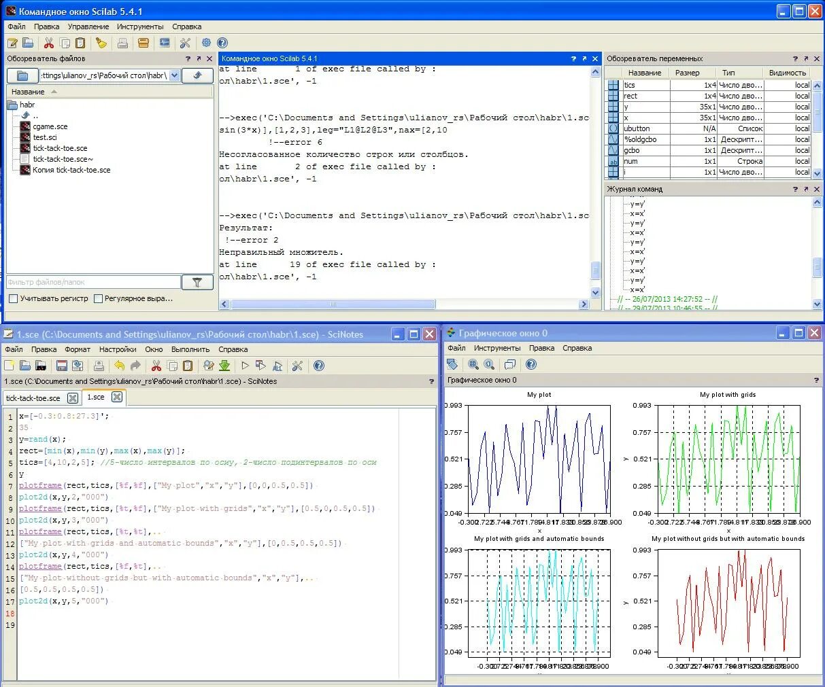825x687 pixels.
Task: Switch to tick-tack-toe.sce tab in SciNotes
Action: [x=33, y=398]
